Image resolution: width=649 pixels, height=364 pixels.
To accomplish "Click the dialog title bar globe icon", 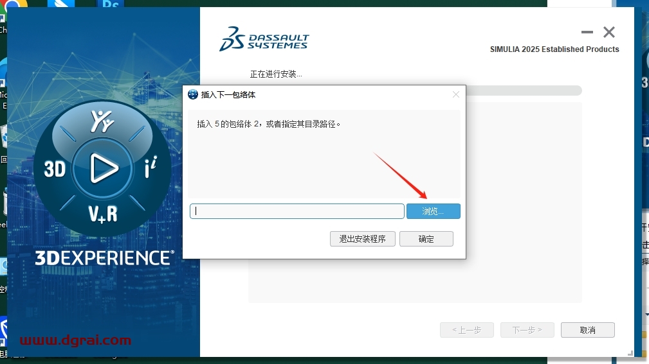I will click(x=192, y=94).
